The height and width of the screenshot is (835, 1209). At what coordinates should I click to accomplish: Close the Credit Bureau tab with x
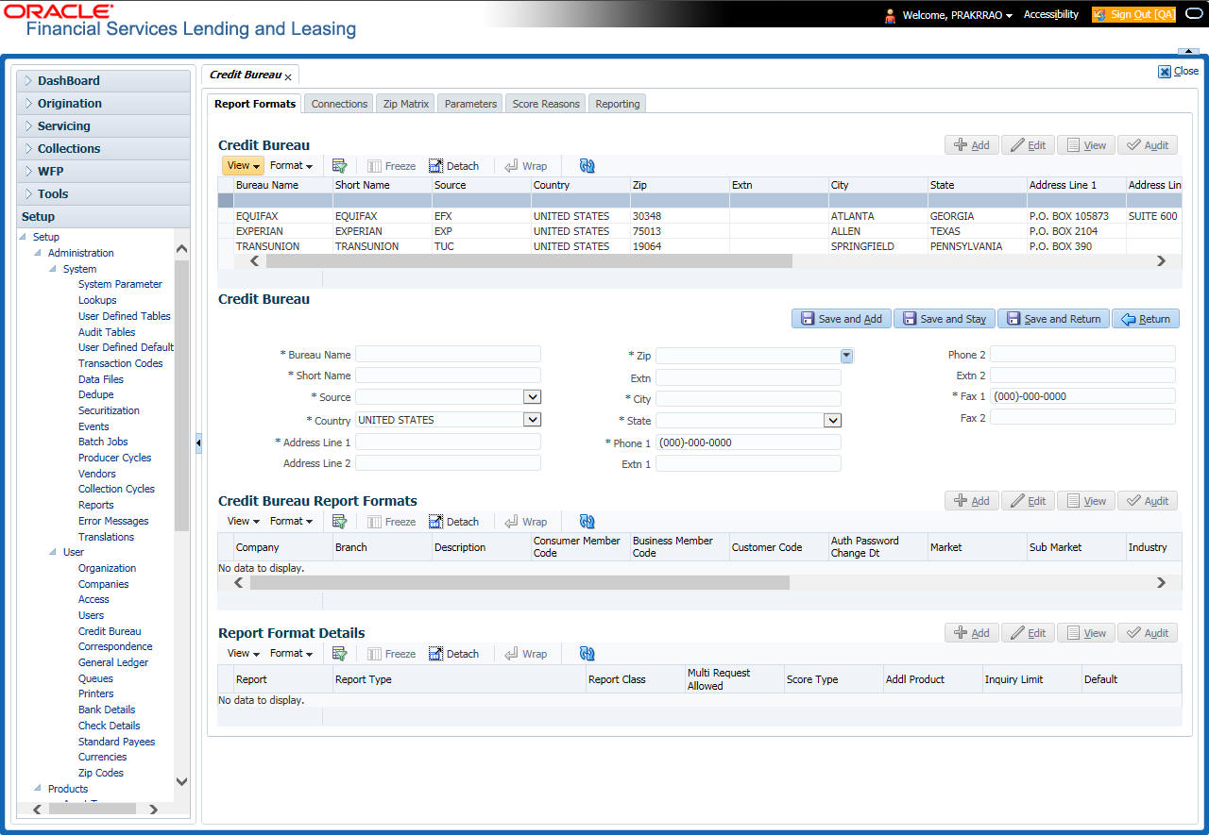click(288, 76)
